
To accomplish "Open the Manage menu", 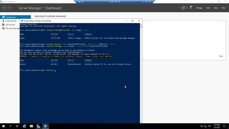I will (x=199, y=8).
